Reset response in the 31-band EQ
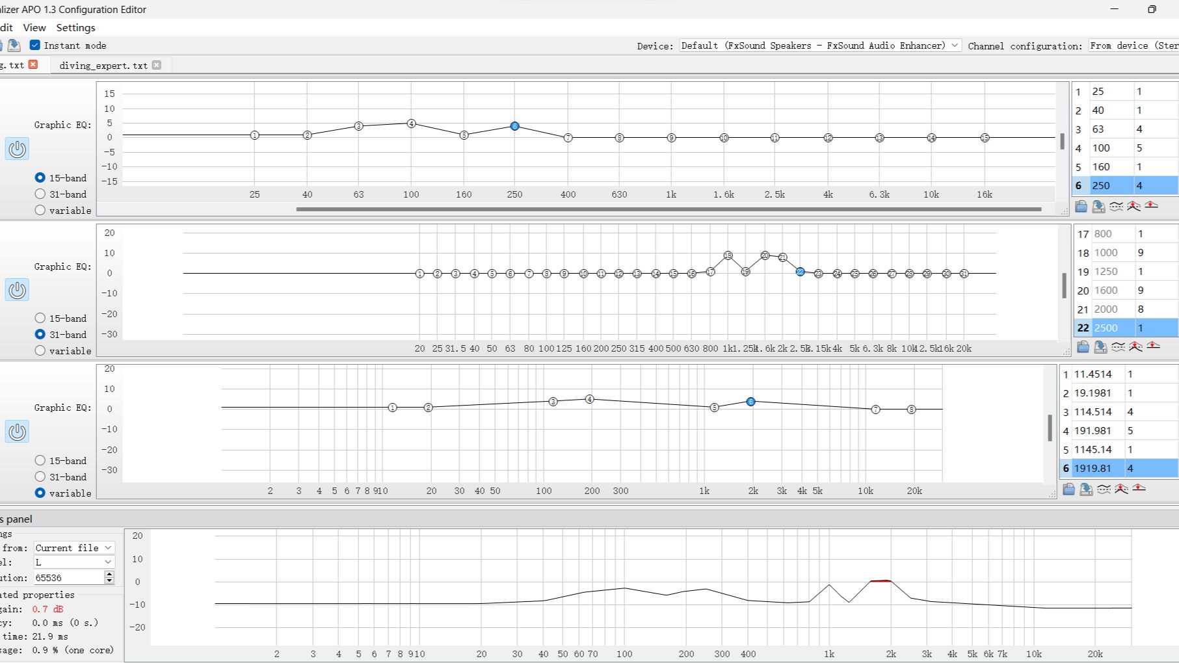 point(1153,346)
